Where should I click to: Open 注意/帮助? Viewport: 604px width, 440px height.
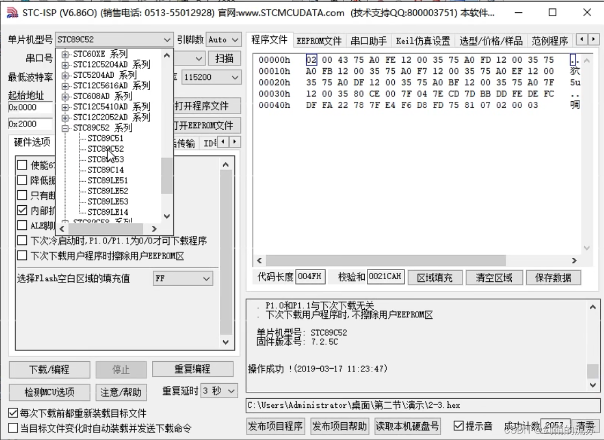point(121,392)
